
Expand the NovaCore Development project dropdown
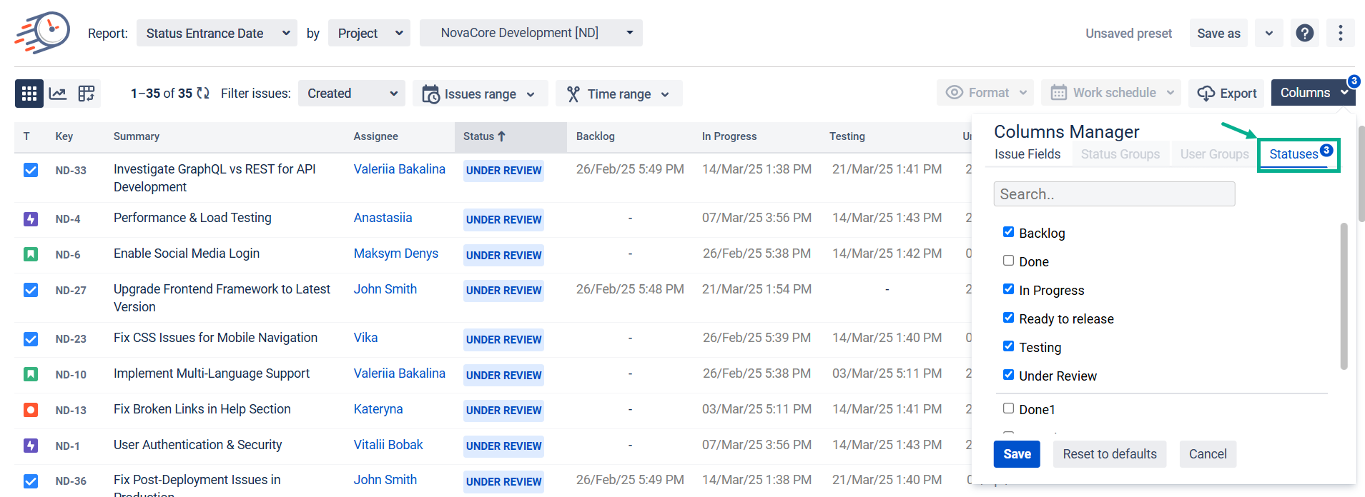click(x=531, y=33)
